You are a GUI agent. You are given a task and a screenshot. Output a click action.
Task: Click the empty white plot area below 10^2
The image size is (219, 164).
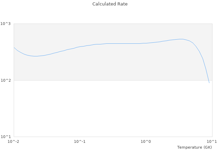tap(103, 109)
